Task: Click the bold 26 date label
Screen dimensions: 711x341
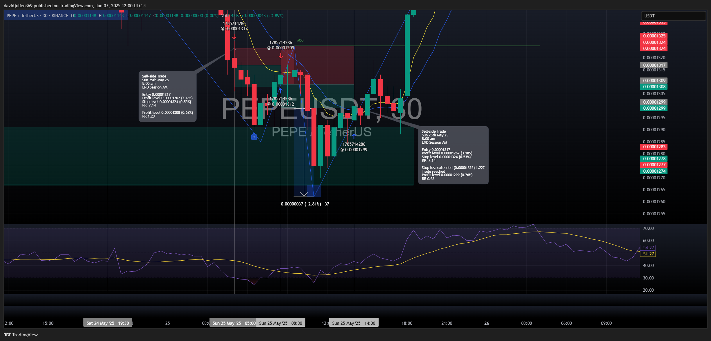Action: tap(487, 323)
